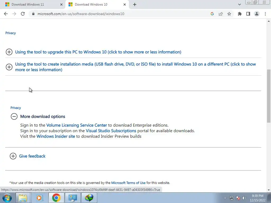Switch to the Download Windows 11 tab
The image size is (271, 203).
[x=33, y=4]
